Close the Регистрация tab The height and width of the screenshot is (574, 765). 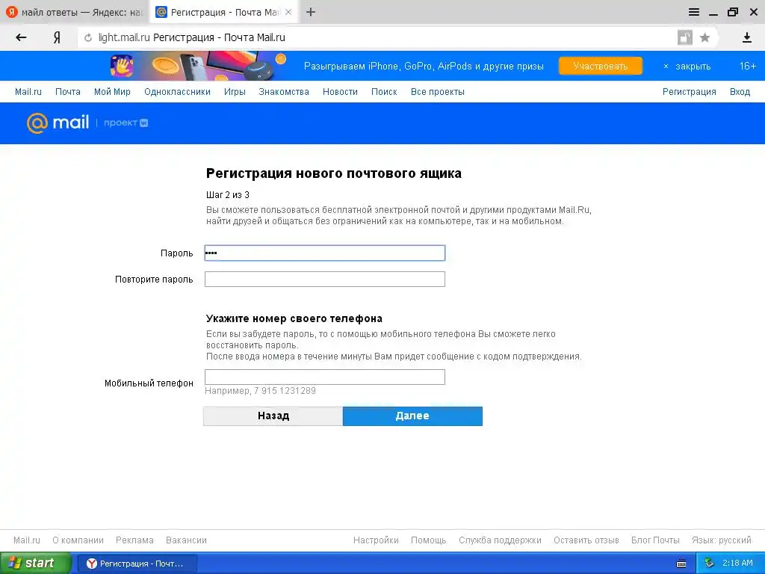[288, 12]
